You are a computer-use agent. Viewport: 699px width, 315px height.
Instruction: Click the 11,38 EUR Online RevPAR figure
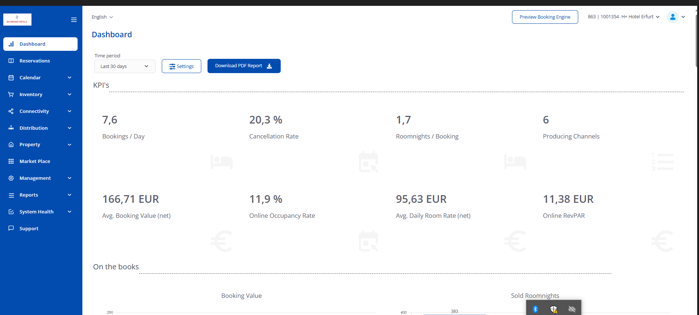pos(568,199)
